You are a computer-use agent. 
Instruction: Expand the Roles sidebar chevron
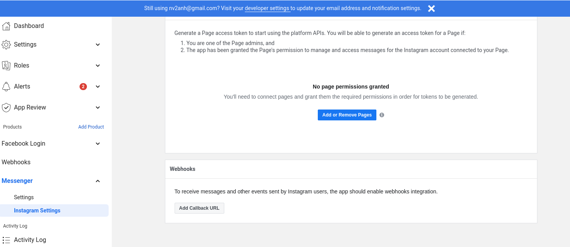point(98,66)
